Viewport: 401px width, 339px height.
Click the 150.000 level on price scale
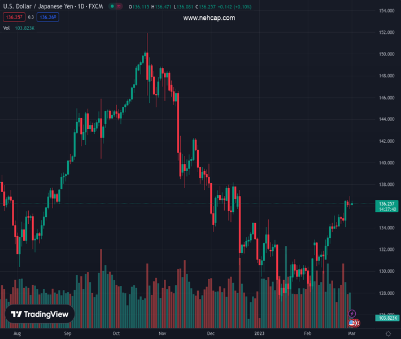[386, 54]
